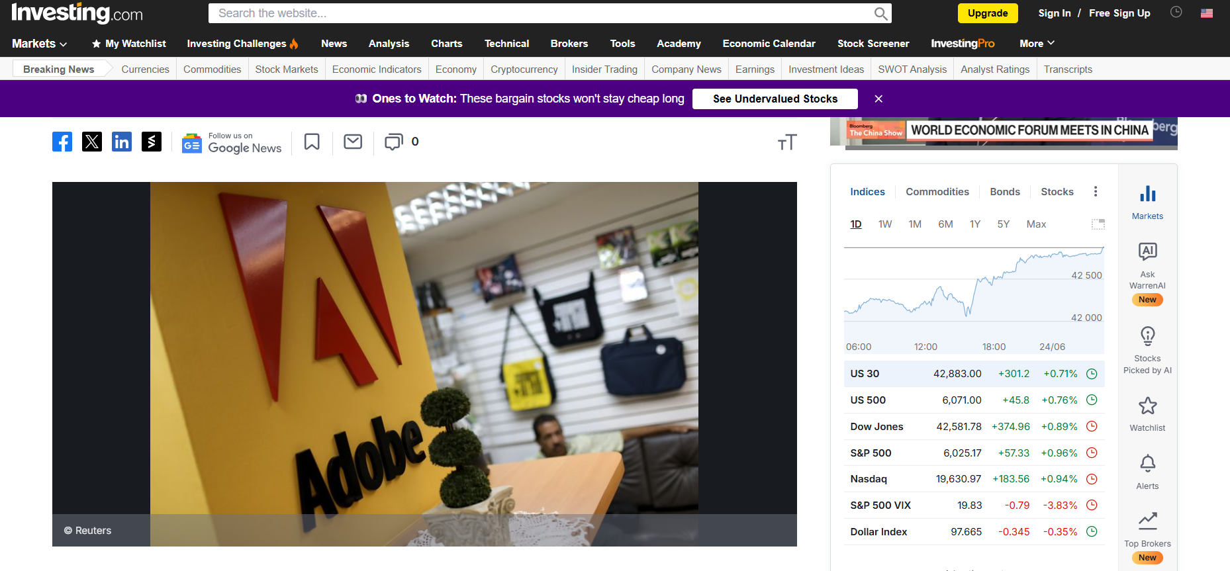Open the Analysis menu item
The height and width of the screenshot is (571, 1230).
click(x=389, y=44)
